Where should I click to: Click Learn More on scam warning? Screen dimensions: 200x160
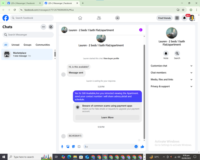[x=108, y=118]
